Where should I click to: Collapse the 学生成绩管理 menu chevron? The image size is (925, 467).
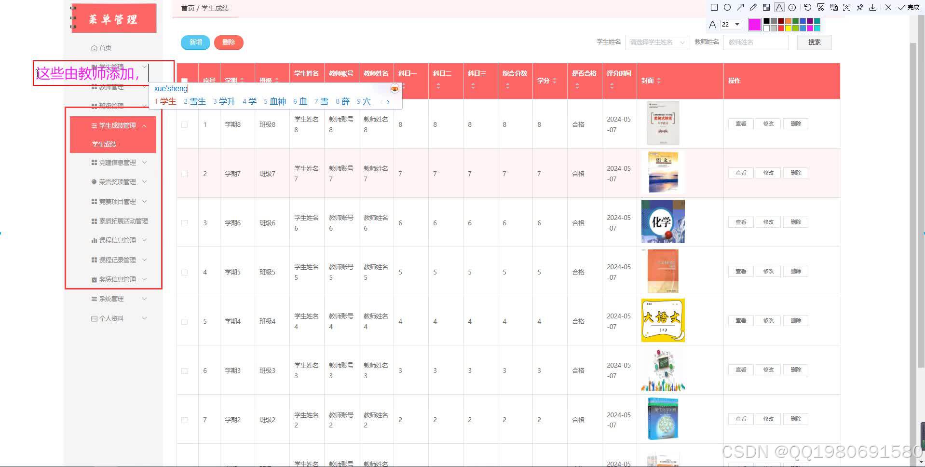pyautogui.click(x=144, y=125)
